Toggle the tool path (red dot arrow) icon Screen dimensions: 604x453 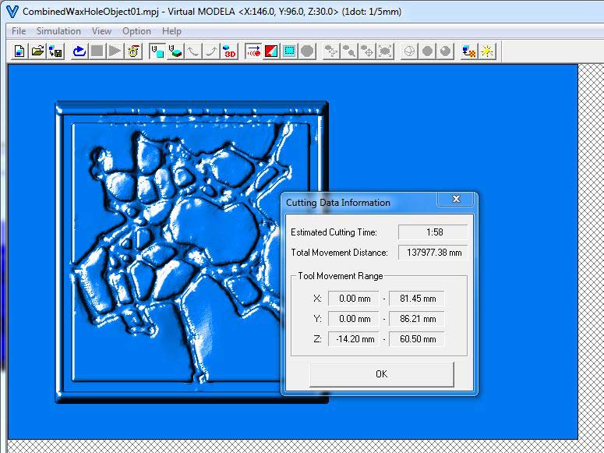coord(253,51)
